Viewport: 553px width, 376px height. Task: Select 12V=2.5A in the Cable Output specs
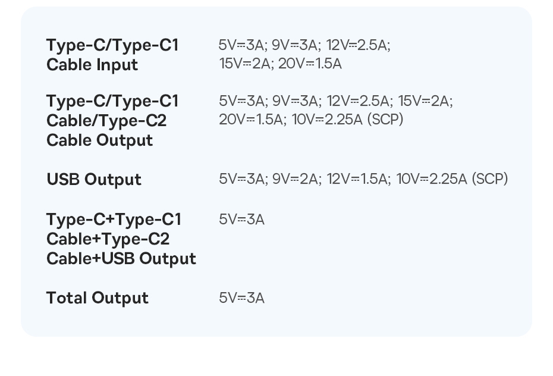tap(359, 101)
